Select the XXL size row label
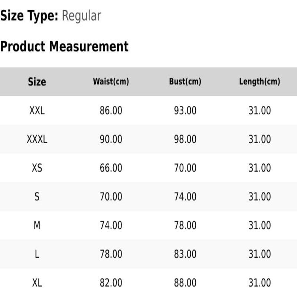The image size is (297, 297). (x=37, y=111)
